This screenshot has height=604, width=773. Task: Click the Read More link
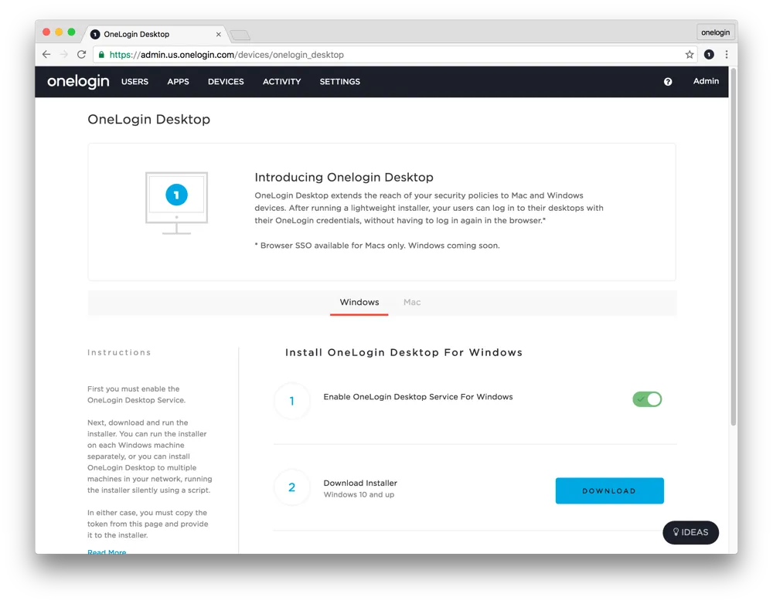click(107, 551)
